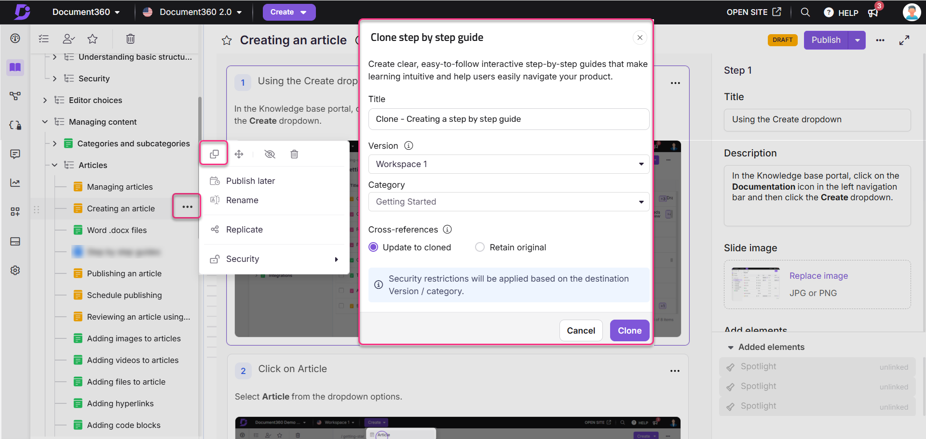The height and width of the screenshot is (439, 926).
Task: Click the assigned user icon in category toolbar
Action: click(69, 39)
